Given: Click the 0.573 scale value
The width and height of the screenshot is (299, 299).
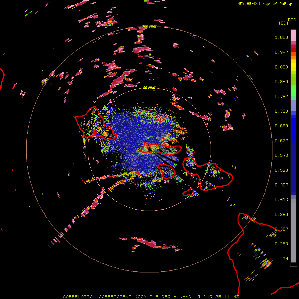Looking at the screenshot, I should click(281, 155).
